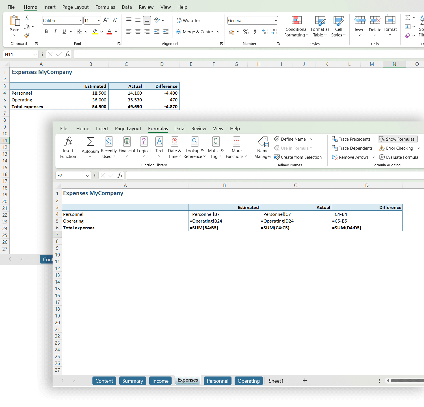Screen dimensions: 424x407
Task: Open the Font Color swatch
Action: tap(109, 31)
